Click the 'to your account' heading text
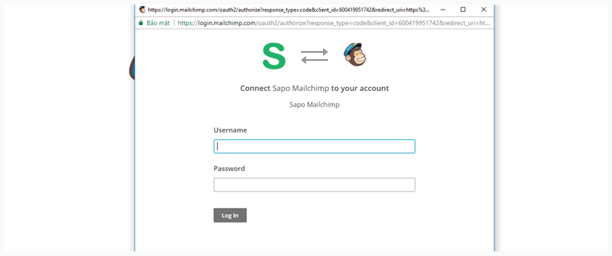Image resolution: width=612 pixels, height=256 pixels. [360, 88]
